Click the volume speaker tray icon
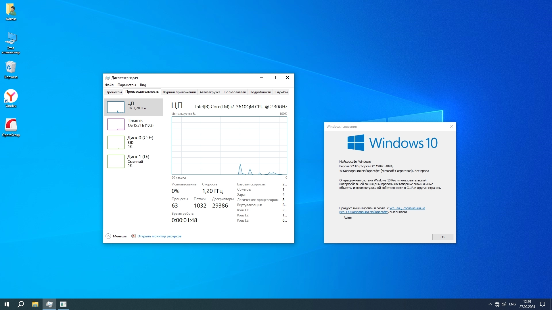Screen dimensions: 552x310 point(504,304)
